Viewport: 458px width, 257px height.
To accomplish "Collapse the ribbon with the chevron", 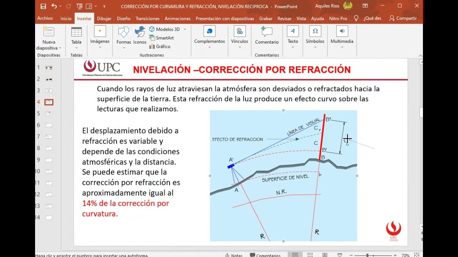I will click(420, 56).
